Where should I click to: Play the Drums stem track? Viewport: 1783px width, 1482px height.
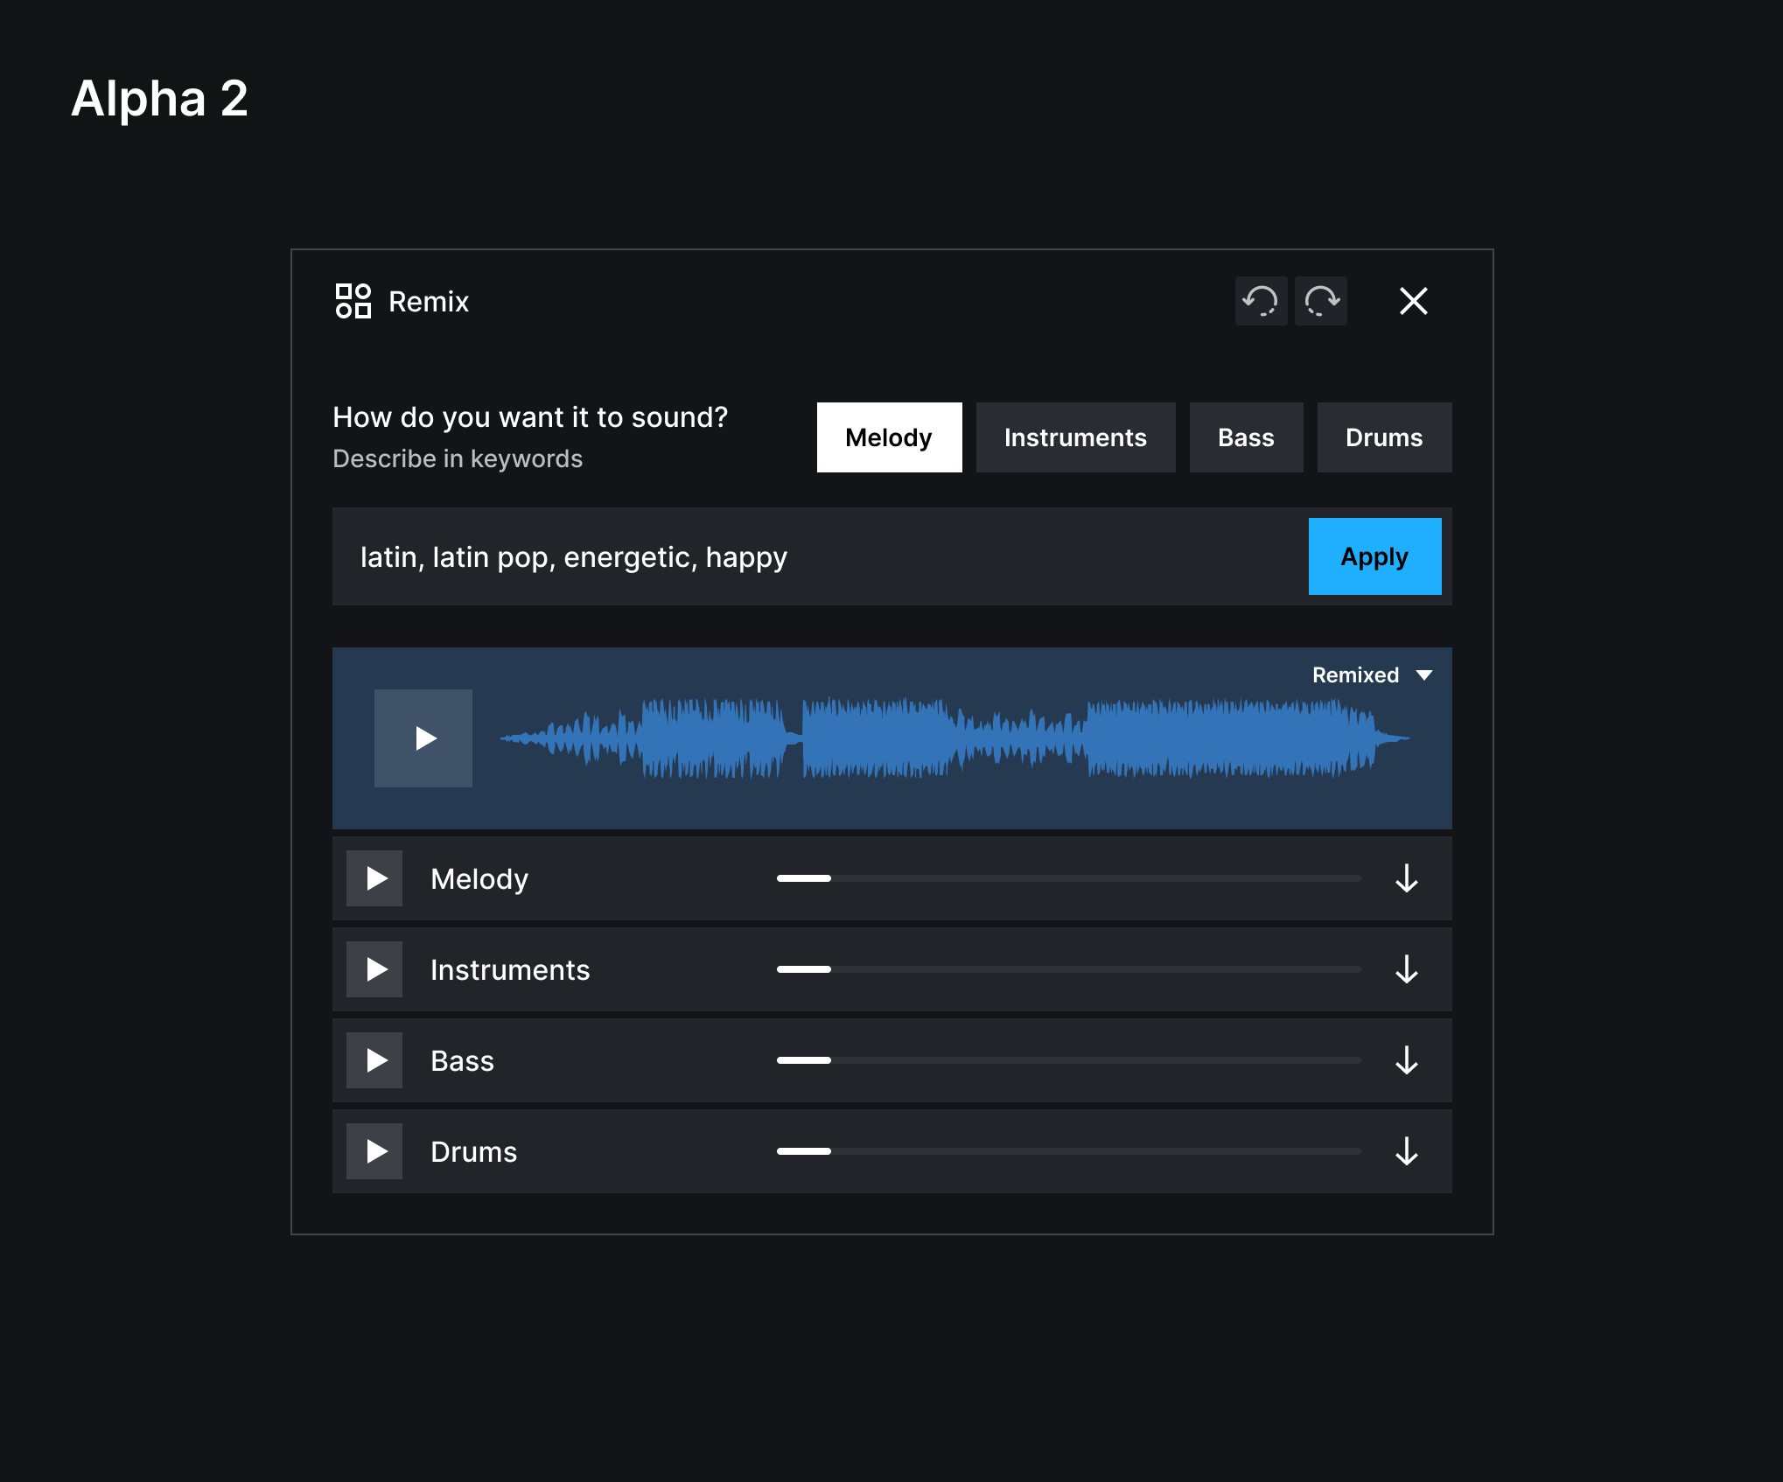(x=374, y=1151)
